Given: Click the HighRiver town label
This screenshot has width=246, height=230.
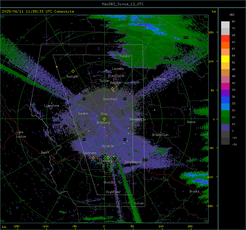Looking at the screenshot, I should click(x=113, y=192).
